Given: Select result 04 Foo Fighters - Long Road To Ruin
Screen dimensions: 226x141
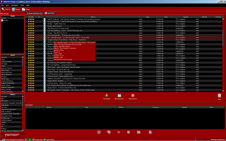Looking at the screenshot, I should point(124,65).
